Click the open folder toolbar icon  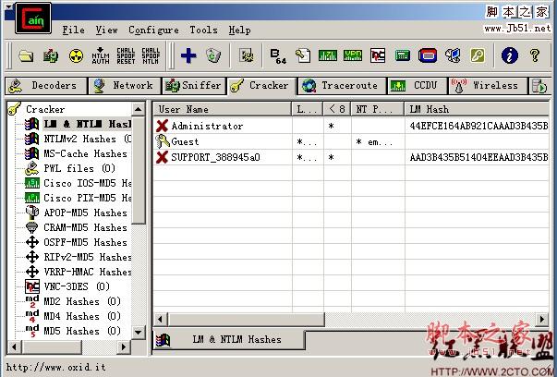26,55
